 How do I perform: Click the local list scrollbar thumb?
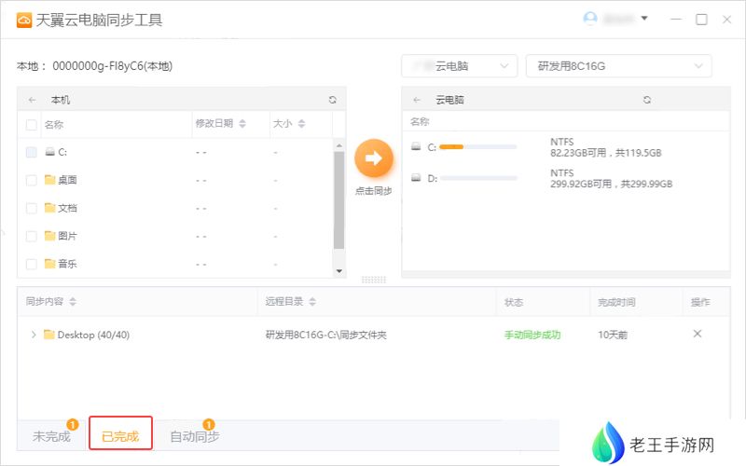[338, 199]
